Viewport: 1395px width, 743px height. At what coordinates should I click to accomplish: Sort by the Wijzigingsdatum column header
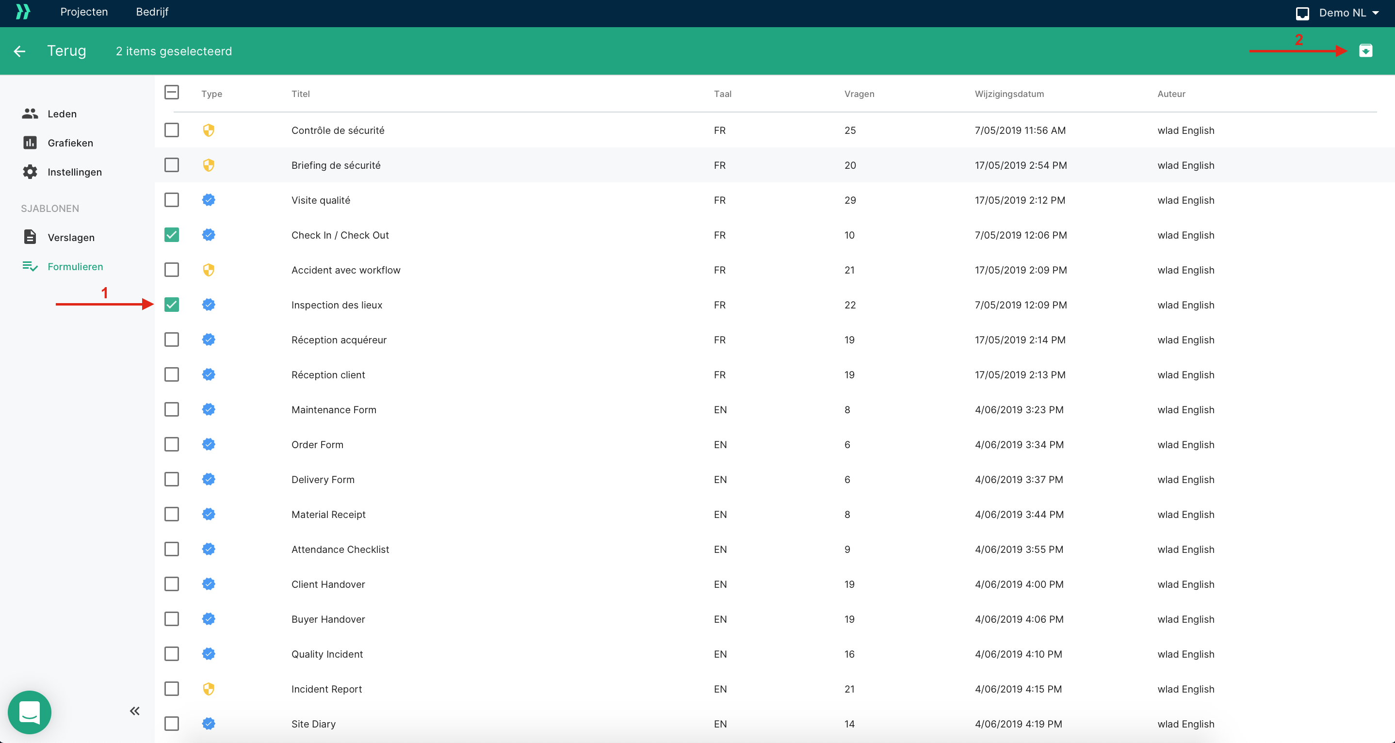(1009, 94)
